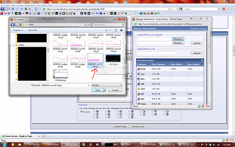Click the bookmark star in main address bar

(x=170, y=9)
